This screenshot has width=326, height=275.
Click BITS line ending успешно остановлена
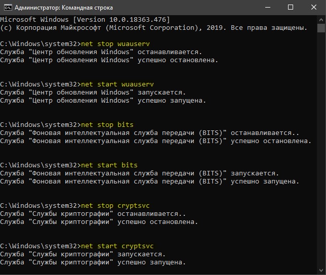click(156, 141)
